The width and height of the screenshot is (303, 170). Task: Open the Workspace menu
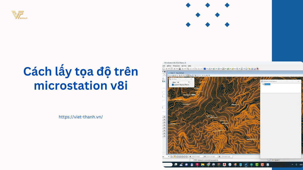pyautogui.click(x=176, y=66)
